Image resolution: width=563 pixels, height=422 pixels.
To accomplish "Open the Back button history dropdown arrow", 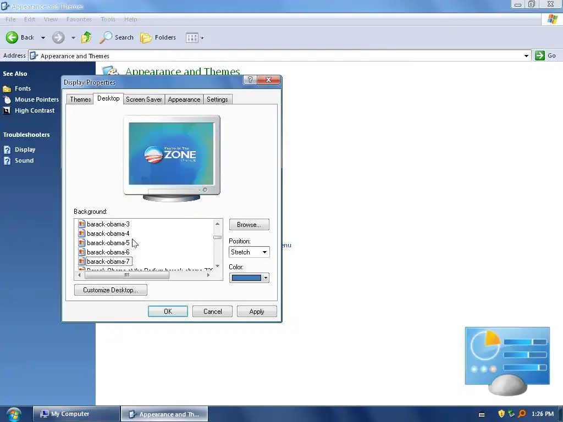I will (43, 38).
